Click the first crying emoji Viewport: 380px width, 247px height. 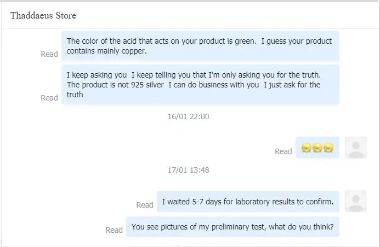point(306,148)
